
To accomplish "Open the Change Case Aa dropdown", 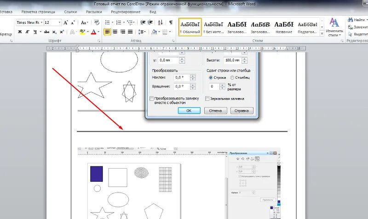I will click(x=84, y=22).
